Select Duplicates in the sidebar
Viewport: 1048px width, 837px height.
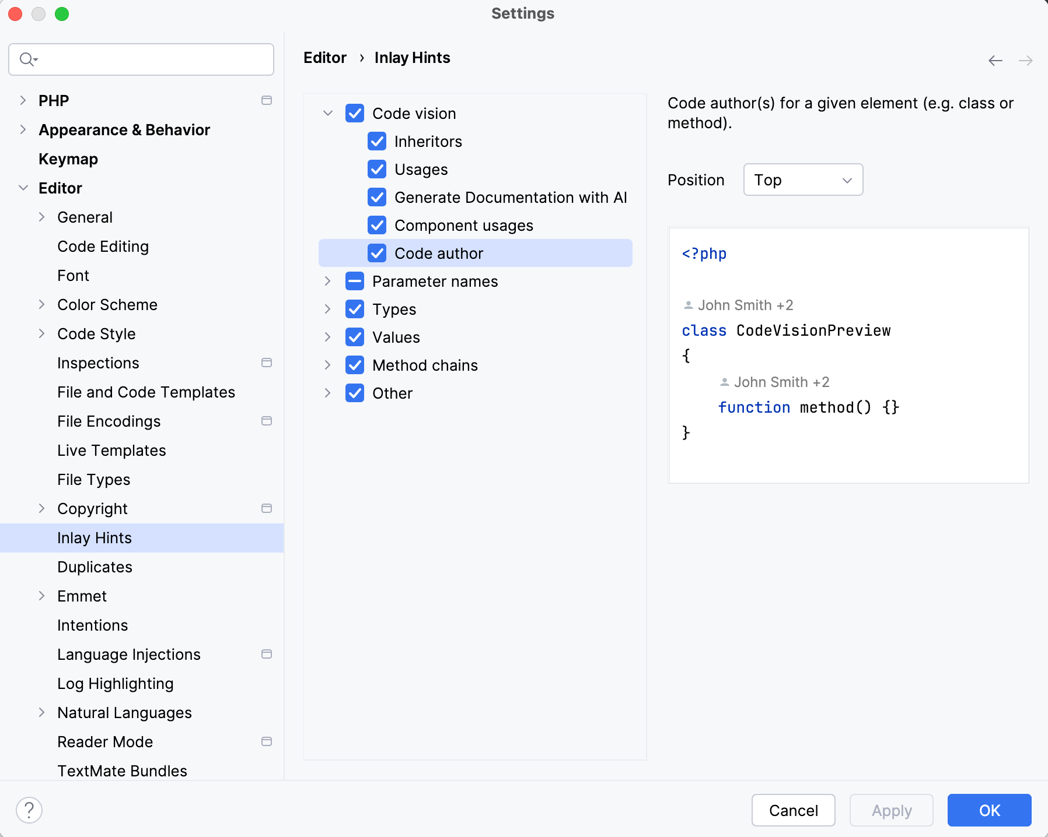(x=95, y=567)
